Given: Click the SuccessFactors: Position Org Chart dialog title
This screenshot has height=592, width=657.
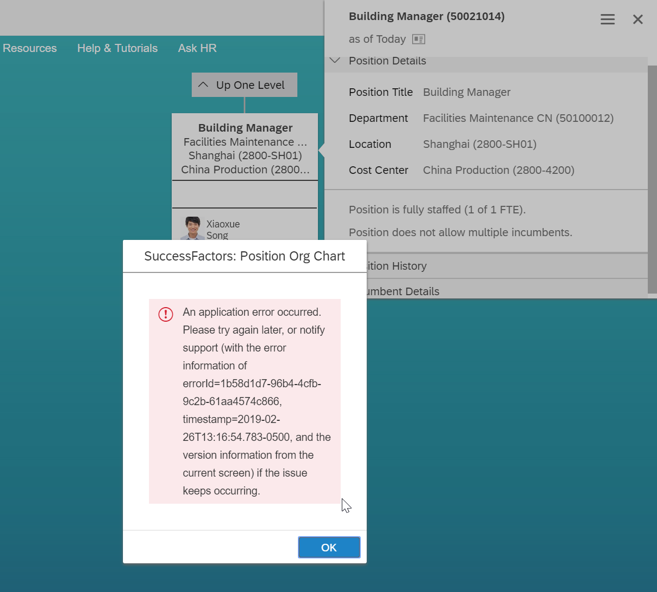Looking at the screenshot, I should (245, 256).
